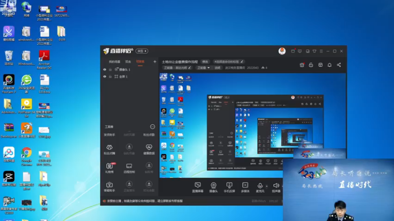This screenshot has height=221, width=394.
Task: Click the filter-shaped icon in title bar
Action: point(314,51)
